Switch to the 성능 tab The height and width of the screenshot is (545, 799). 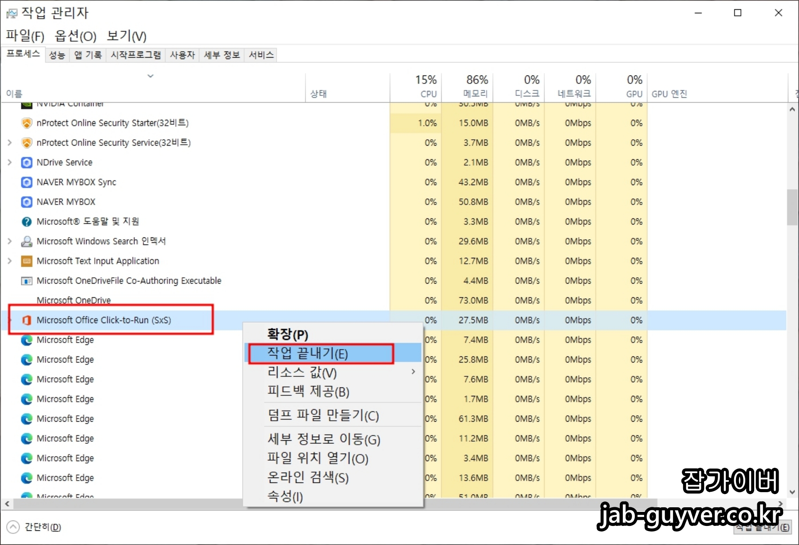click(57, 55)
